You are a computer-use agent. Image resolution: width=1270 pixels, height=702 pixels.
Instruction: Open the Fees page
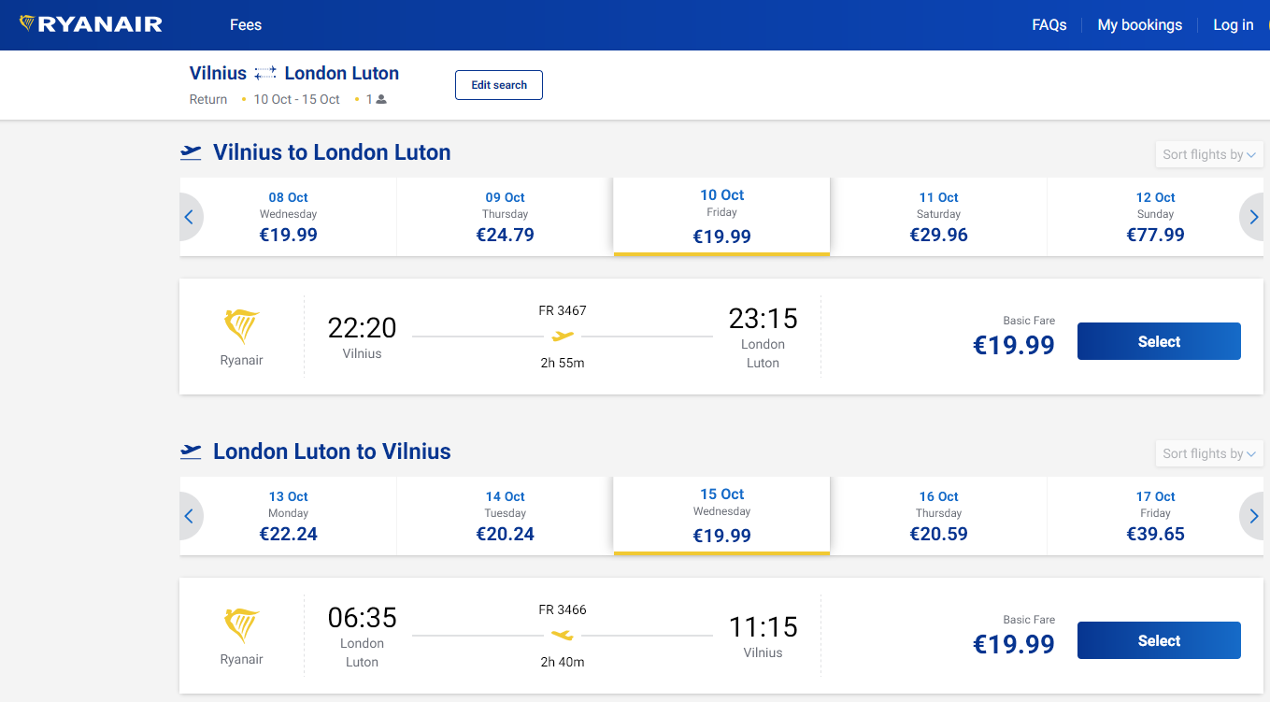pos(246,25)
